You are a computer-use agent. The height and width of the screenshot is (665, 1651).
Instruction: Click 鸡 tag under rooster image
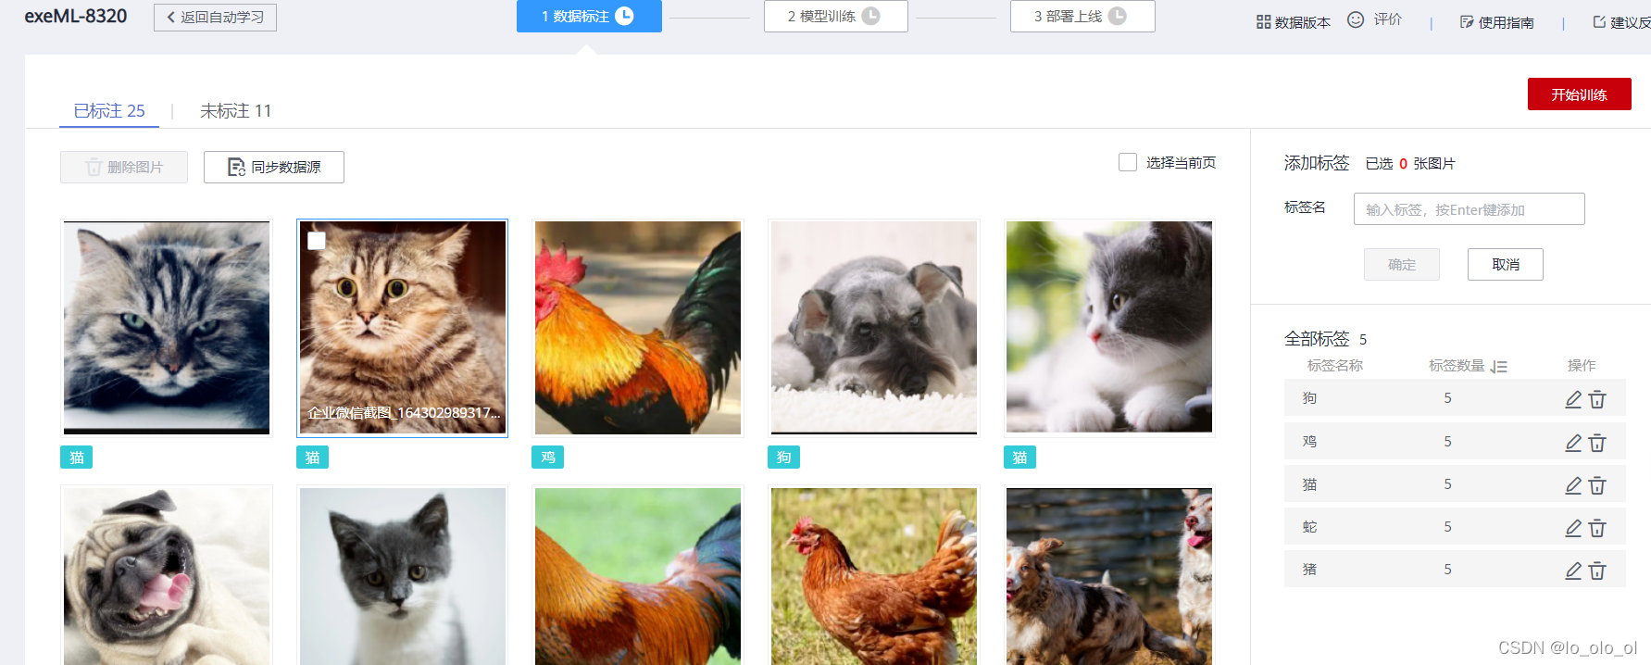548,458
